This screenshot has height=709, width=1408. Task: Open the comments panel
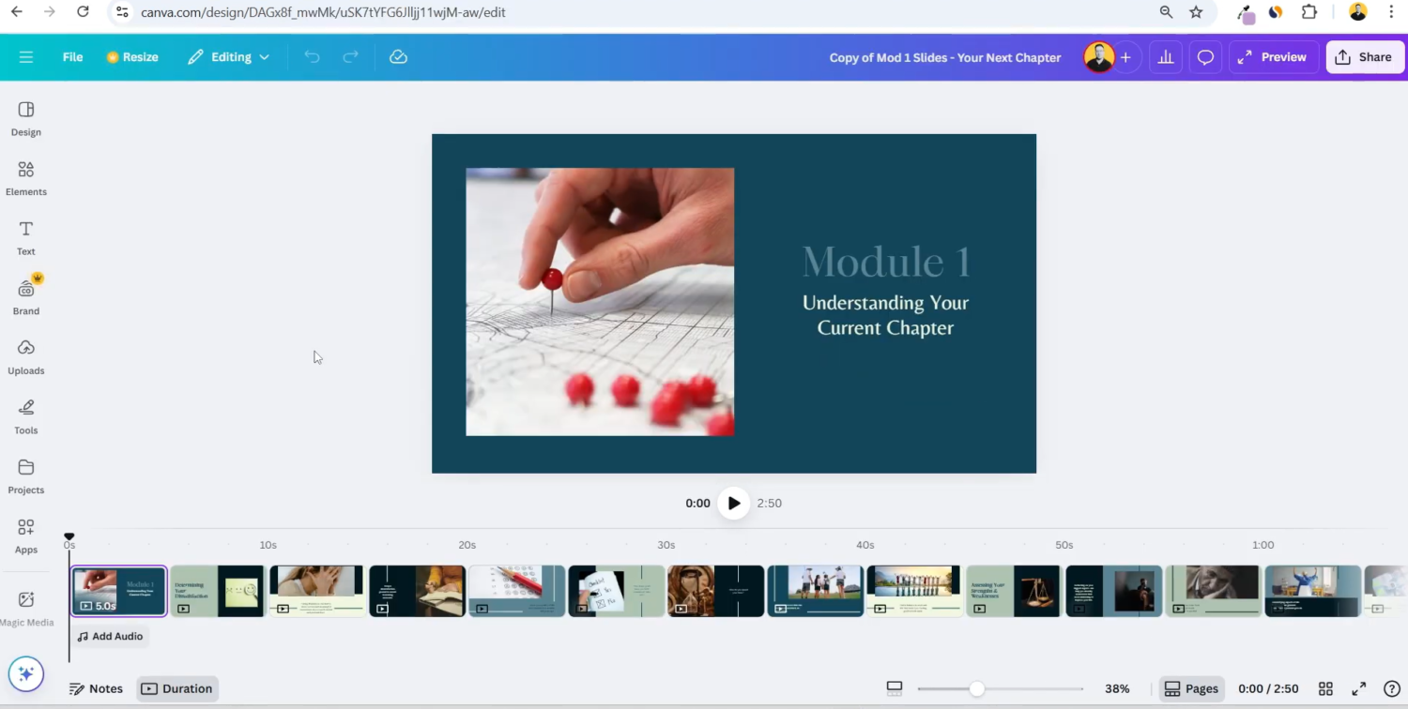point(1205,57)
